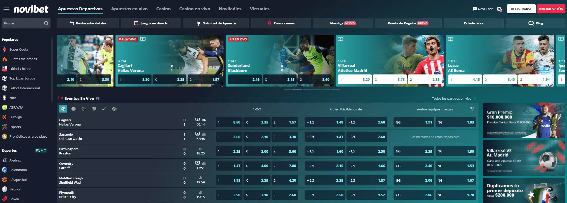Open Virtuales tab

(x=259, y=9)
